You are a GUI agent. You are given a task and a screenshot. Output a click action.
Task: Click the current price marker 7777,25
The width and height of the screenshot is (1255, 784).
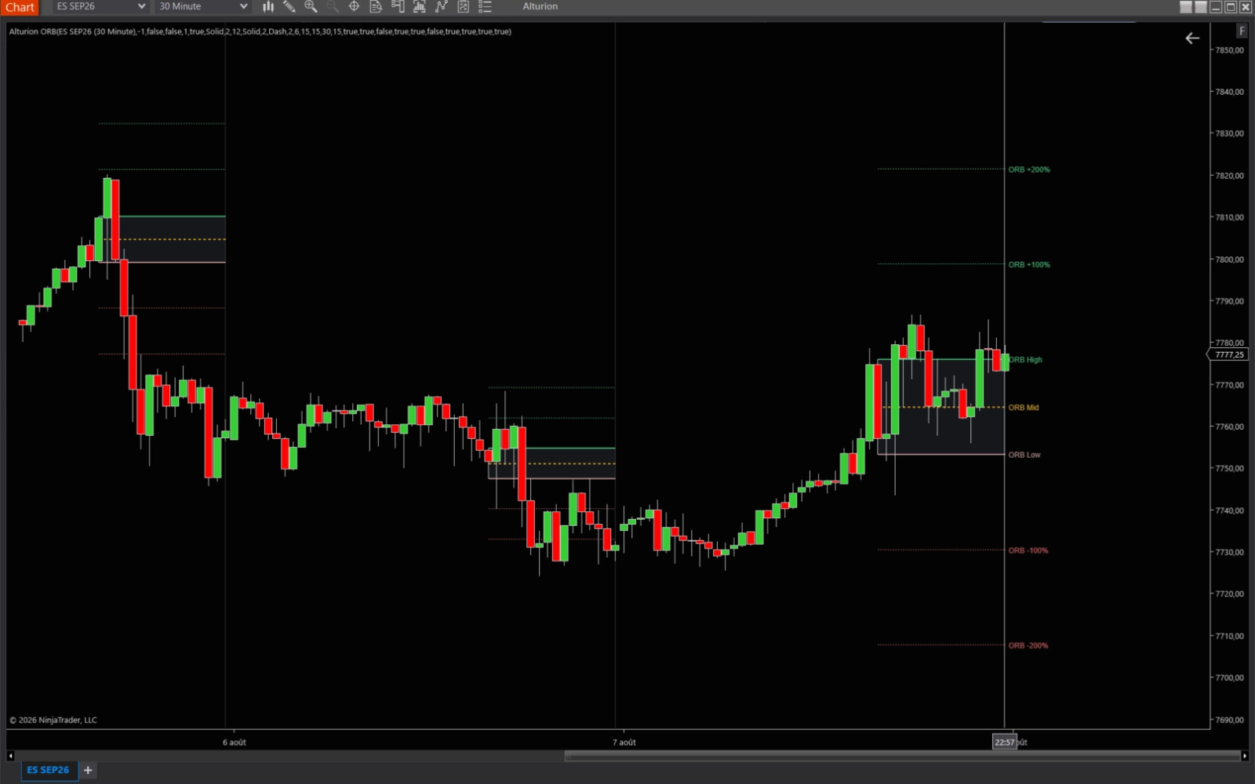click(x=1228, y=354)
